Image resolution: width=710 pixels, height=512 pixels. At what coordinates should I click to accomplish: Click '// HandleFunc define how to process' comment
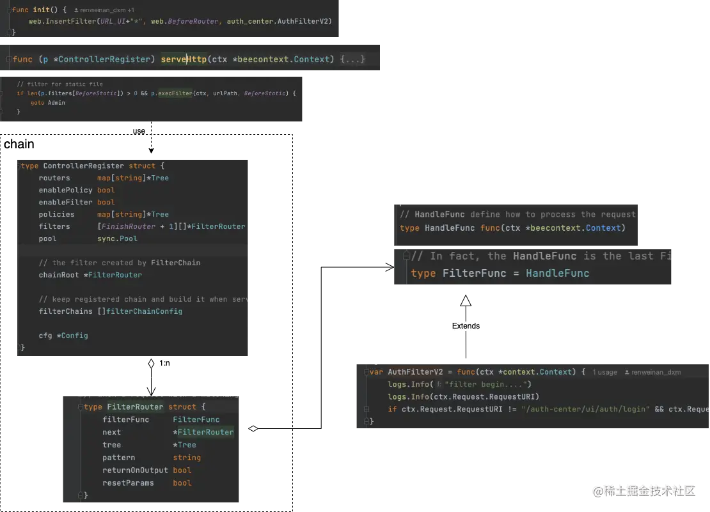point(518,214)
